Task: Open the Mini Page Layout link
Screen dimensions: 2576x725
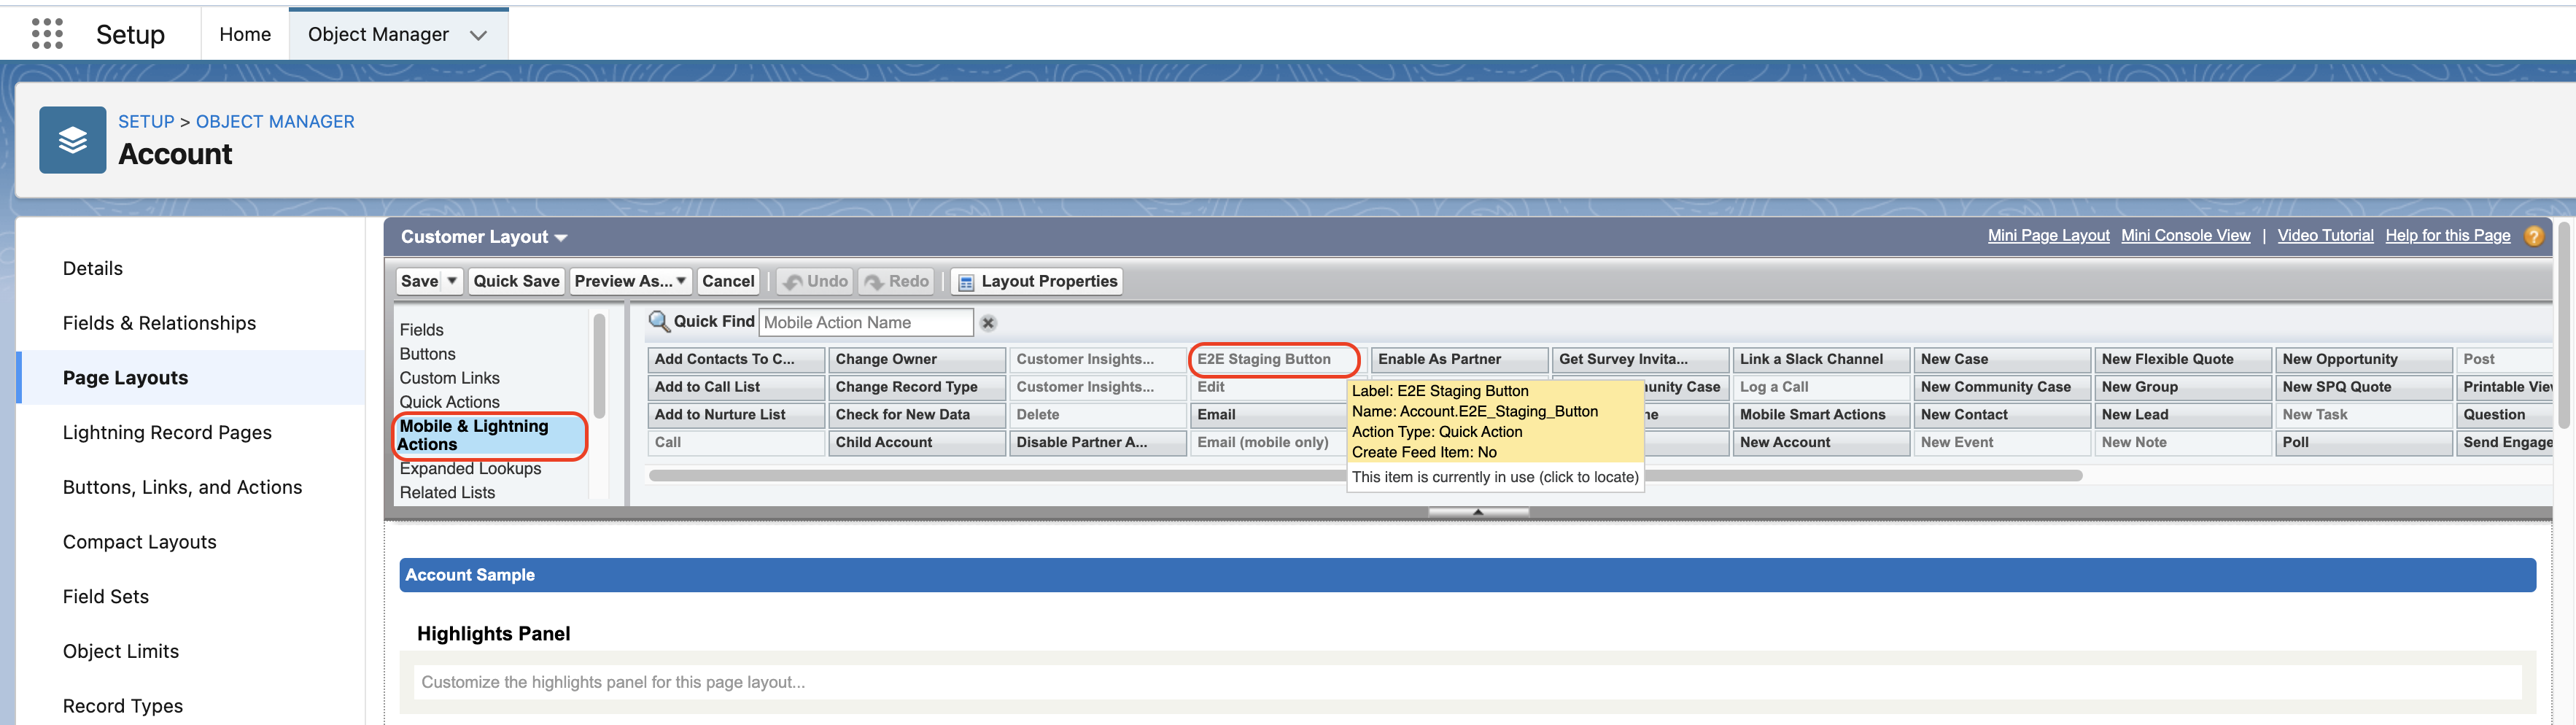Action: click(2047, 236)
